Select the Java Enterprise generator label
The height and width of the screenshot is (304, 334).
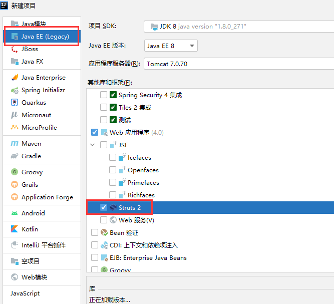44,77
